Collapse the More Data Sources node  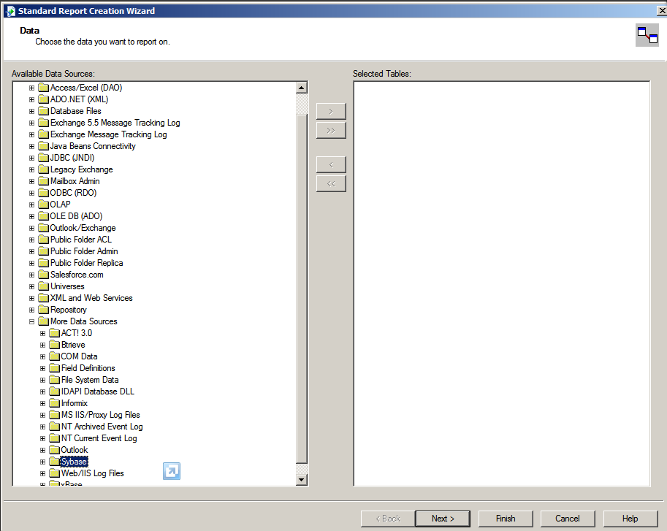pos(32,322)
